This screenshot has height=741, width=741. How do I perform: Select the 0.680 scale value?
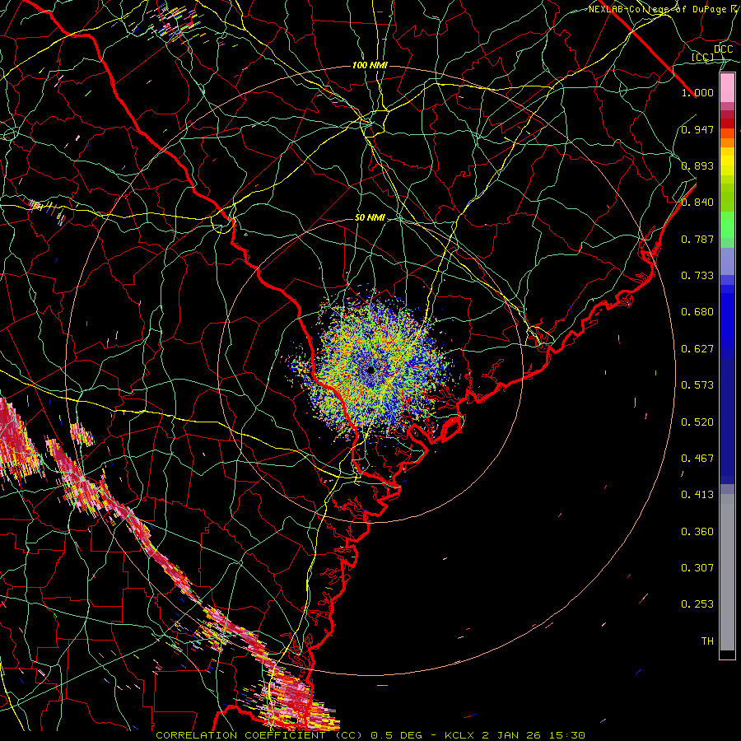[x=697, y=312]
